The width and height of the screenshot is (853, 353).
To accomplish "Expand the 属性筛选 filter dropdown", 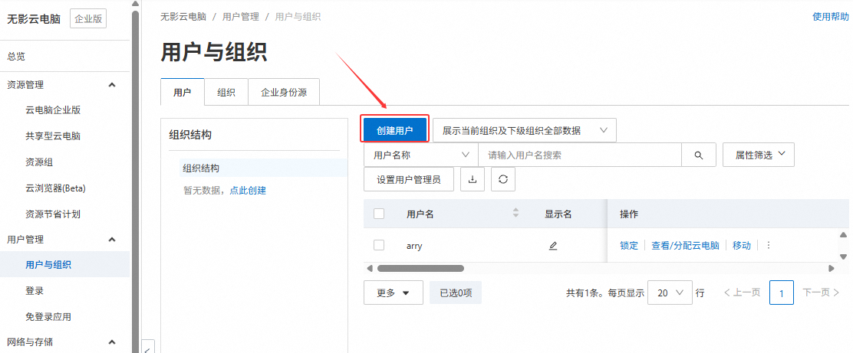I will tap(759, 155).
